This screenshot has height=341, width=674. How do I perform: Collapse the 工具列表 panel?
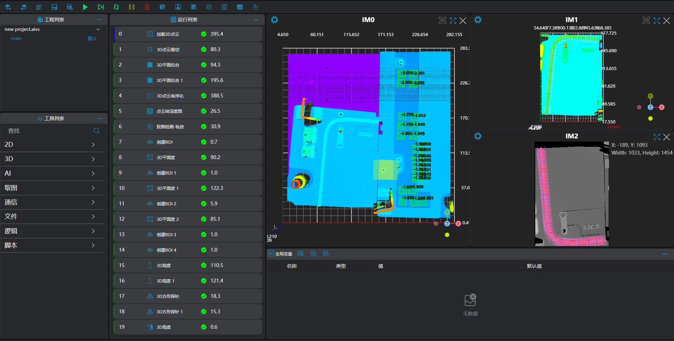pos(99,118)
